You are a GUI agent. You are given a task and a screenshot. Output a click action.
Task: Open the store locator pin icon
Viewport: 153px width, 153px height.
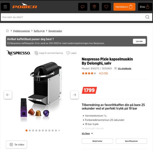click(x=94, y=7)
